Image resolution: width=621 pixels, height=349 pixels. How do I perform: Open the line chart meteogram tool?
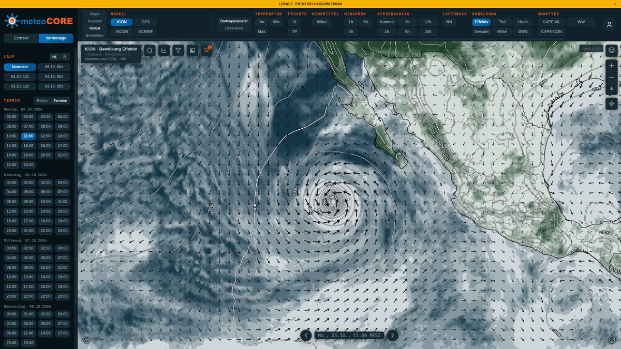164,50
